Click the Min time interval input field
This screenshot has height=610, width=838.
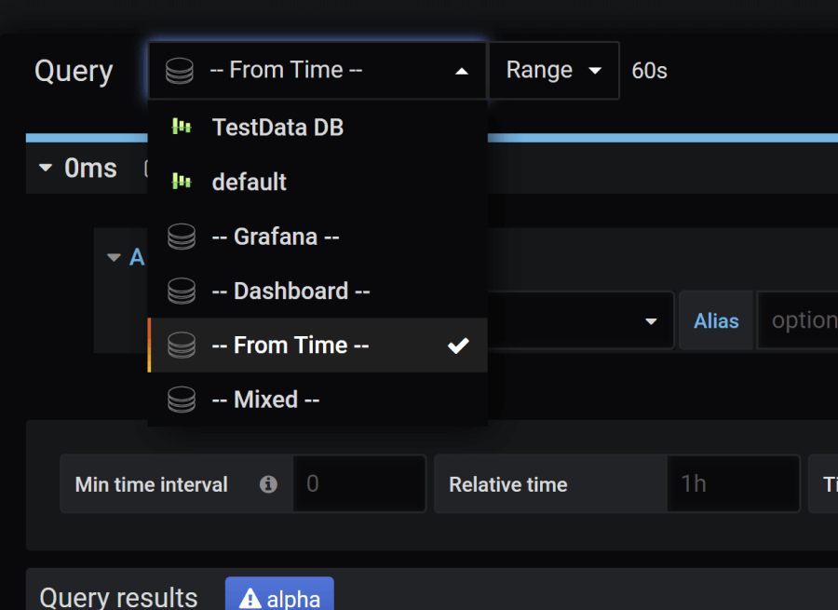(x=358, y=484)
